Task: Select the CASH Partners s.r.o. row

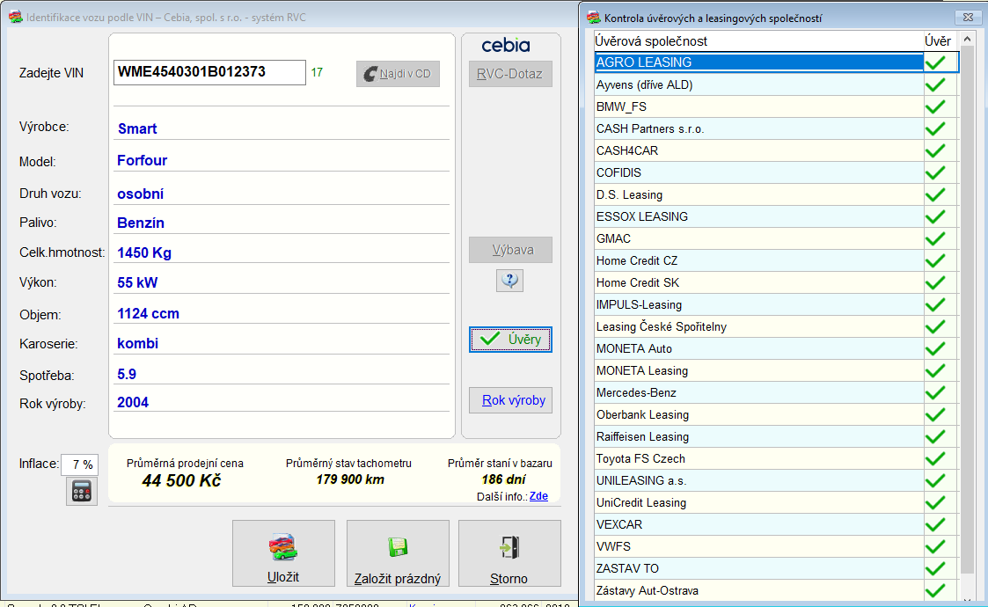Action: tap(776, 128)
